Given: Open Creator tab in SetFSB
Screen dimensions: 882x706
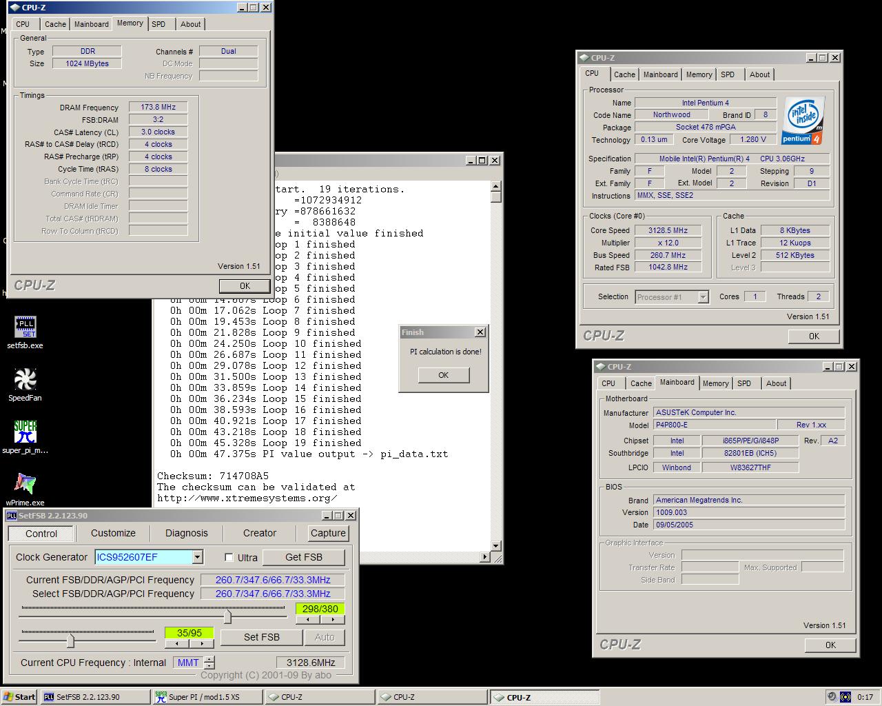Looking at the screenshot, I should click(259, 533).
